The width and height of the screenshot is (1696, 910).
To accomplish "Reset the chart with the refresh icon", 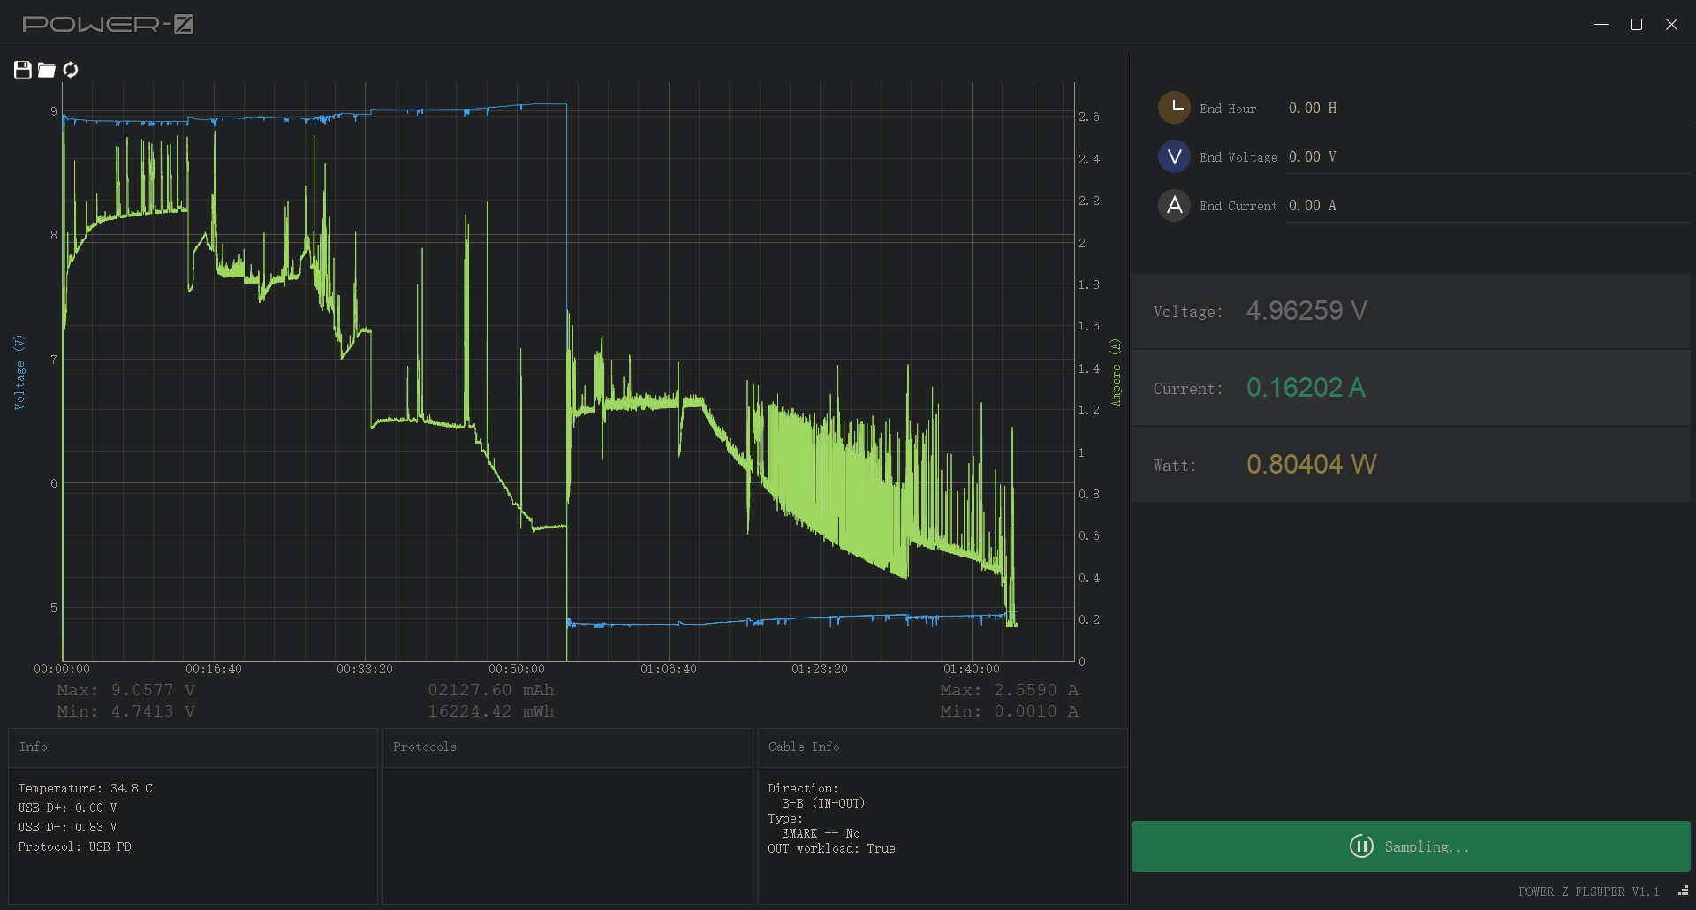I will (71, 70).
